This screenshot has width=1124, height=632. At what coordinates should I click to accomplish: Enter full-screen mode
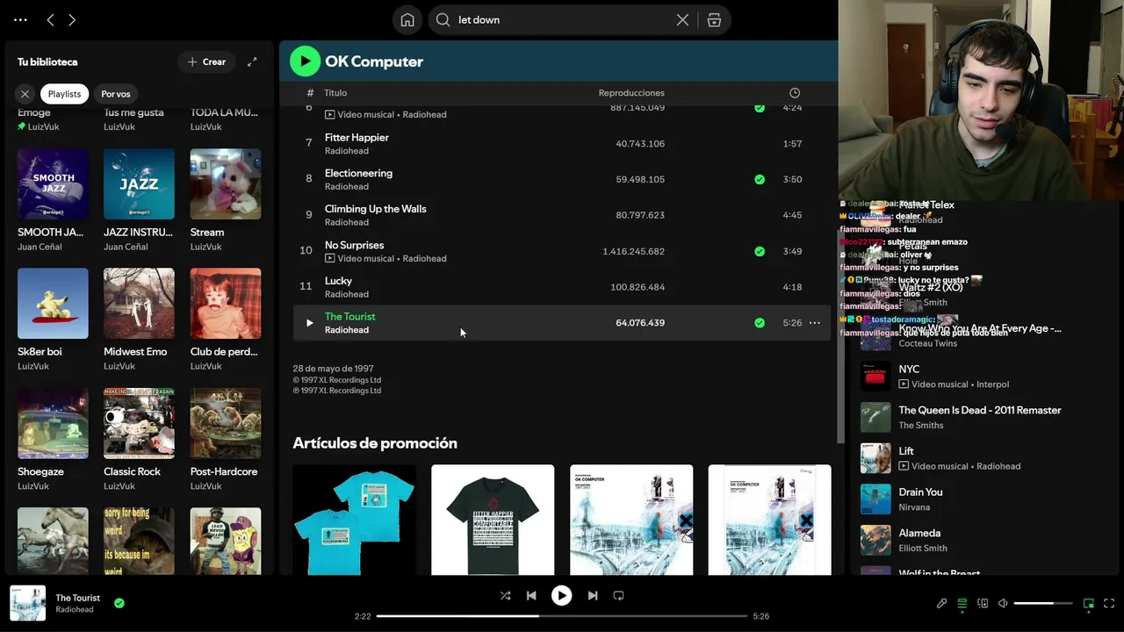pyautogui.click(x=1109, y=603)
